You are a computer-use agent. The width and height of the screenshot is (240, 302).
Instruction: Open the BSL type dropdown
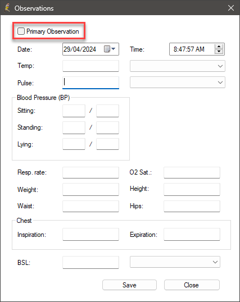[x=175, y=262]
